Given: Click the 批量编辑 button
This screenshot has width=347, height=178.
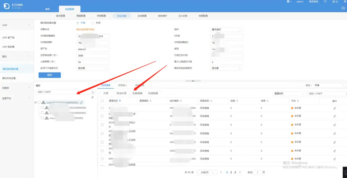Looking at the screenshot, I should [137, 93].
